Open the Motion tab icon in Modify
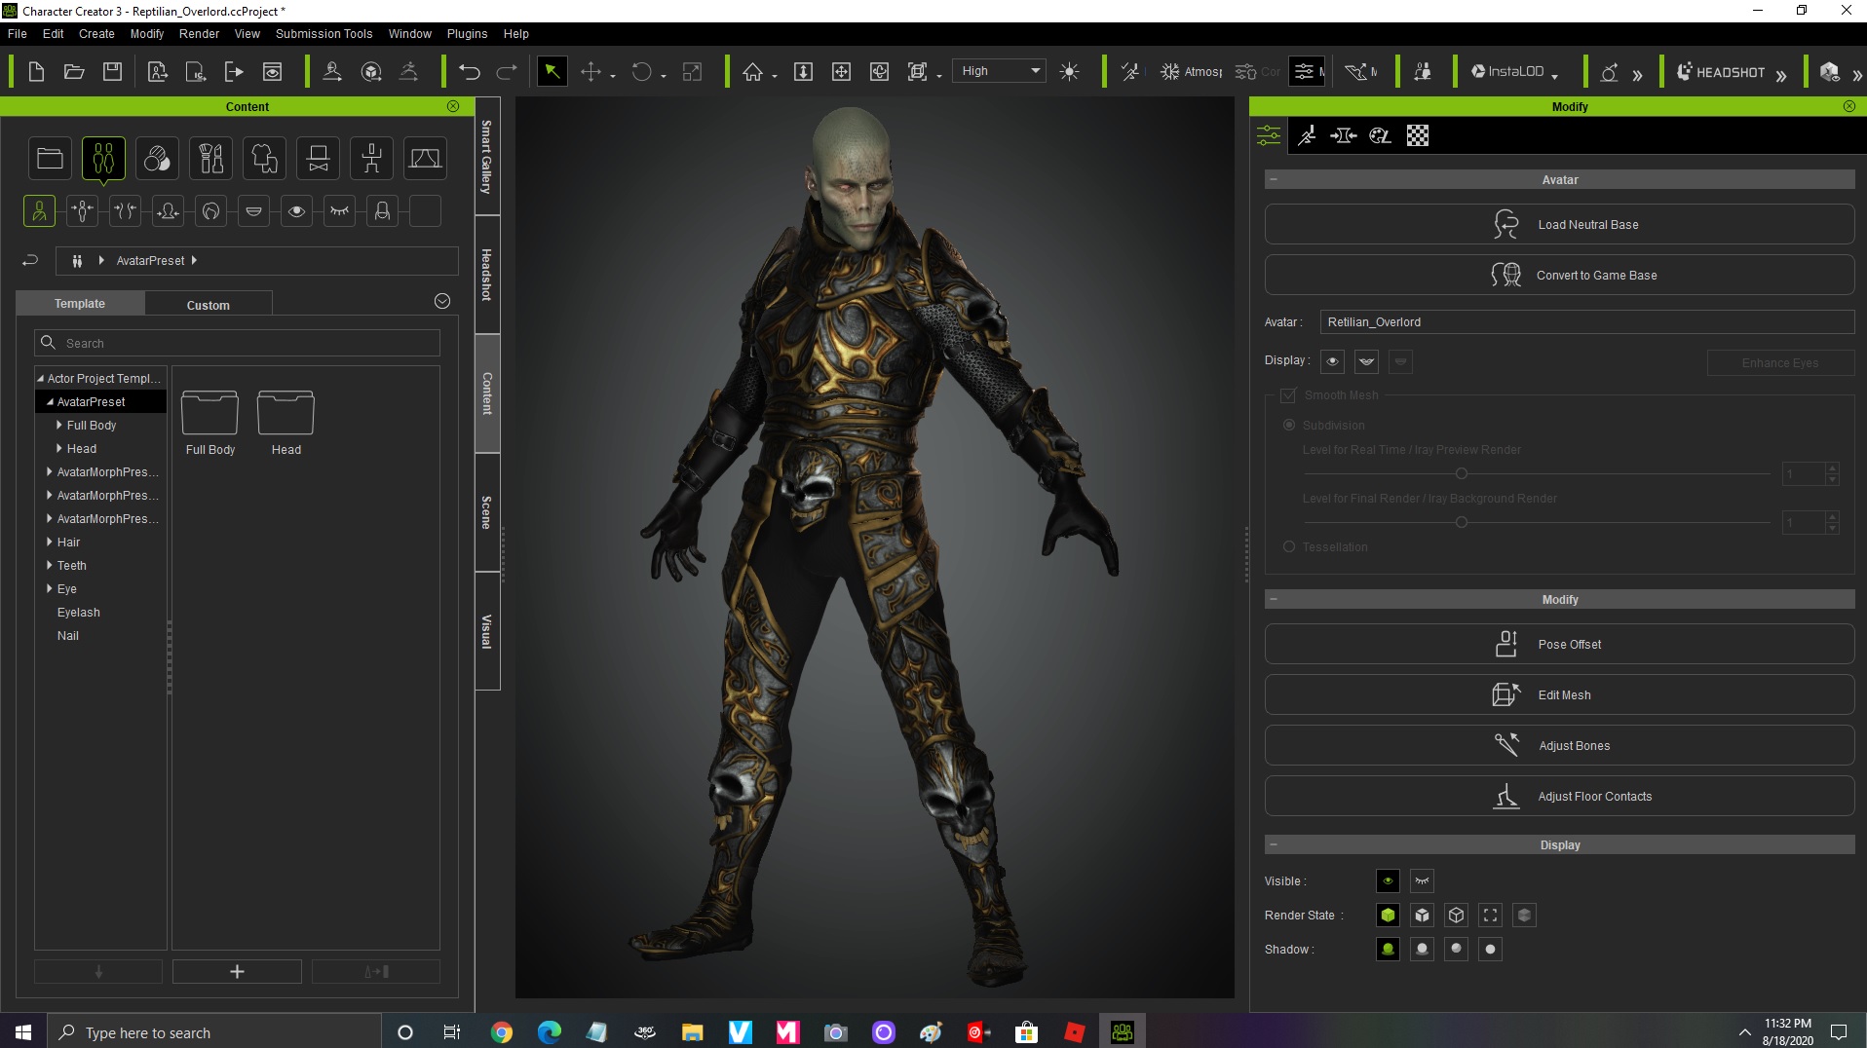The width and height of the screenshot is (1867, 1048). [1307, 135]
